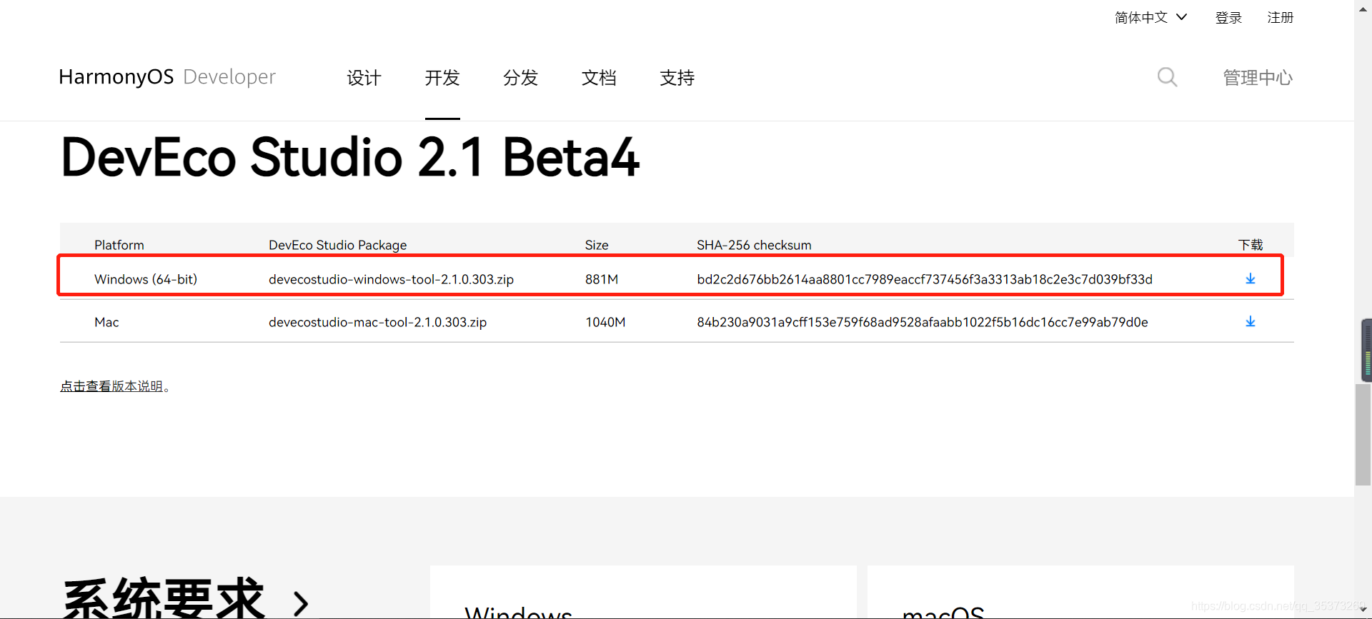Expand the 系统要求 section chevron
Screen dimensions: 1372x619
301,603
